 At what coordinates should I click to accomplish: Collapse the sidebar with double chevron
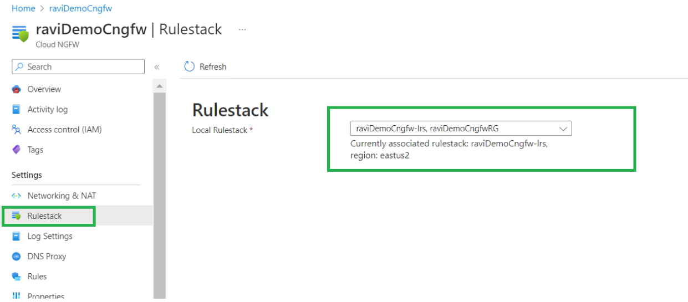click(x=157, y=67)
